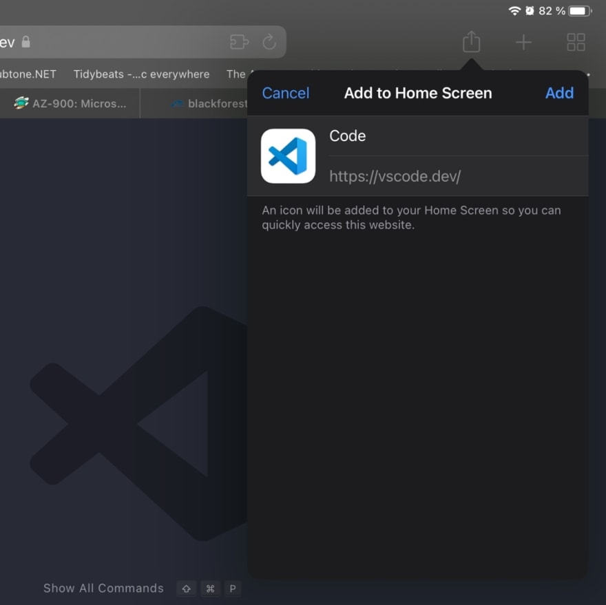The image size is (606, 605).
Task: Tap Cancel in Add to Home Screen dialog
Action: coord(286,93)
